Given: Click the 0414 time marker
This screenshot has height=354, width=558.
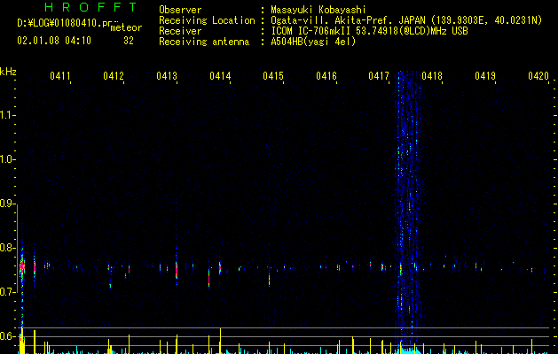Looking at the screenshot, I should point(220,75).
